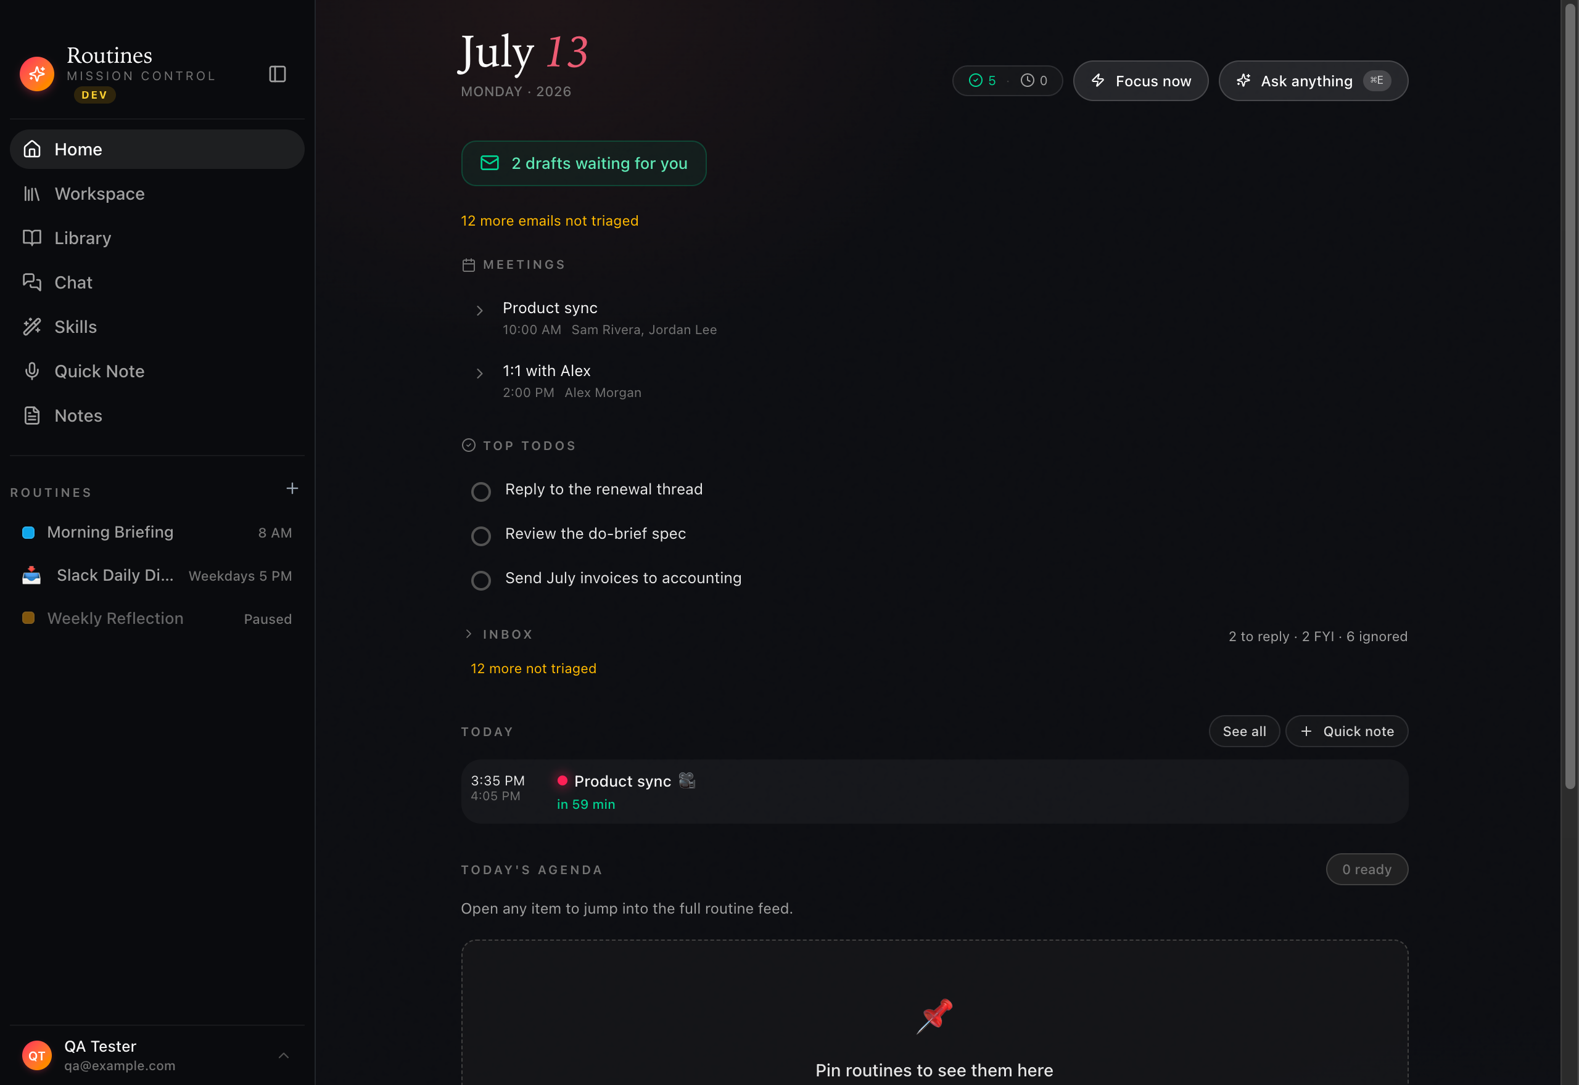The height and width of the screenshot is (1085, 1579).
Task: Add a new routine with the plus icon
Action: tap(292, 489)
